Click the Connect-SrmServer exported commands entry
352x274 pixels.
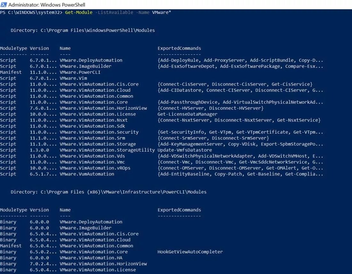point(213,138)
